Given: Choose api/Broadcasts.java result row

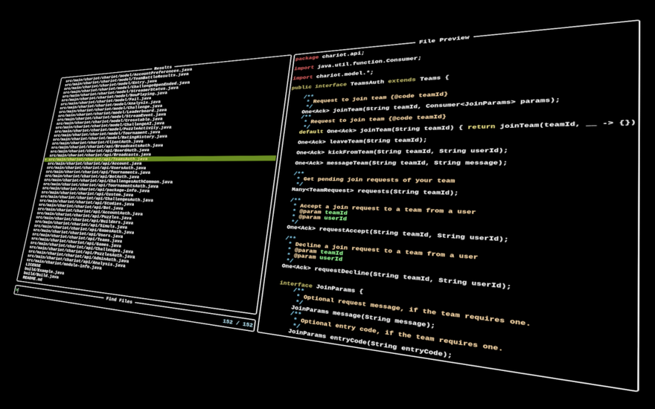Looking at the screenshot, I should pos(100,155).
